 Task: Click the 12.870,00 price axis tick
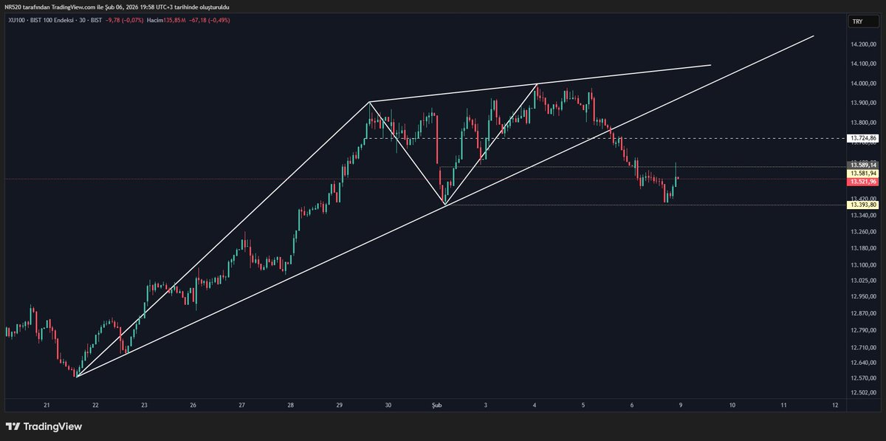[x=863, y=314]
